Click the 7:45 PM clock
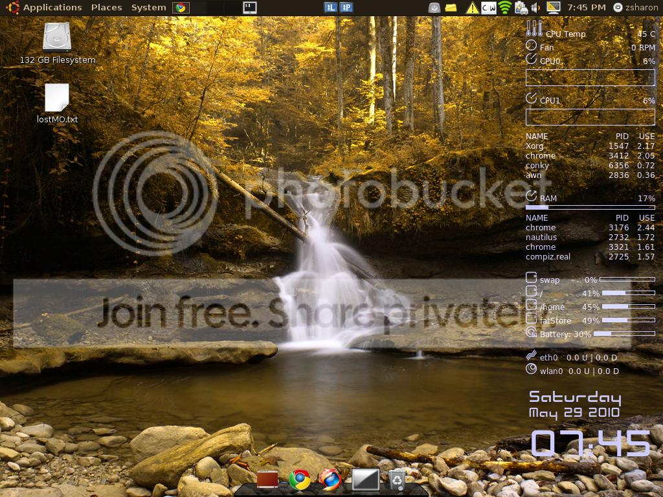The height and width of the screenshot is (497, 663). coord(586,8)
